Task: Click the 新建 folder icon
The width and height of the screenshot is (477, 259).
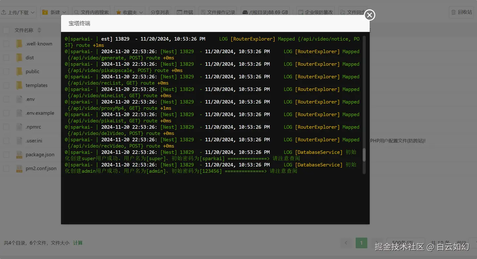Action: pyautogui.click(x=45, y=12)
